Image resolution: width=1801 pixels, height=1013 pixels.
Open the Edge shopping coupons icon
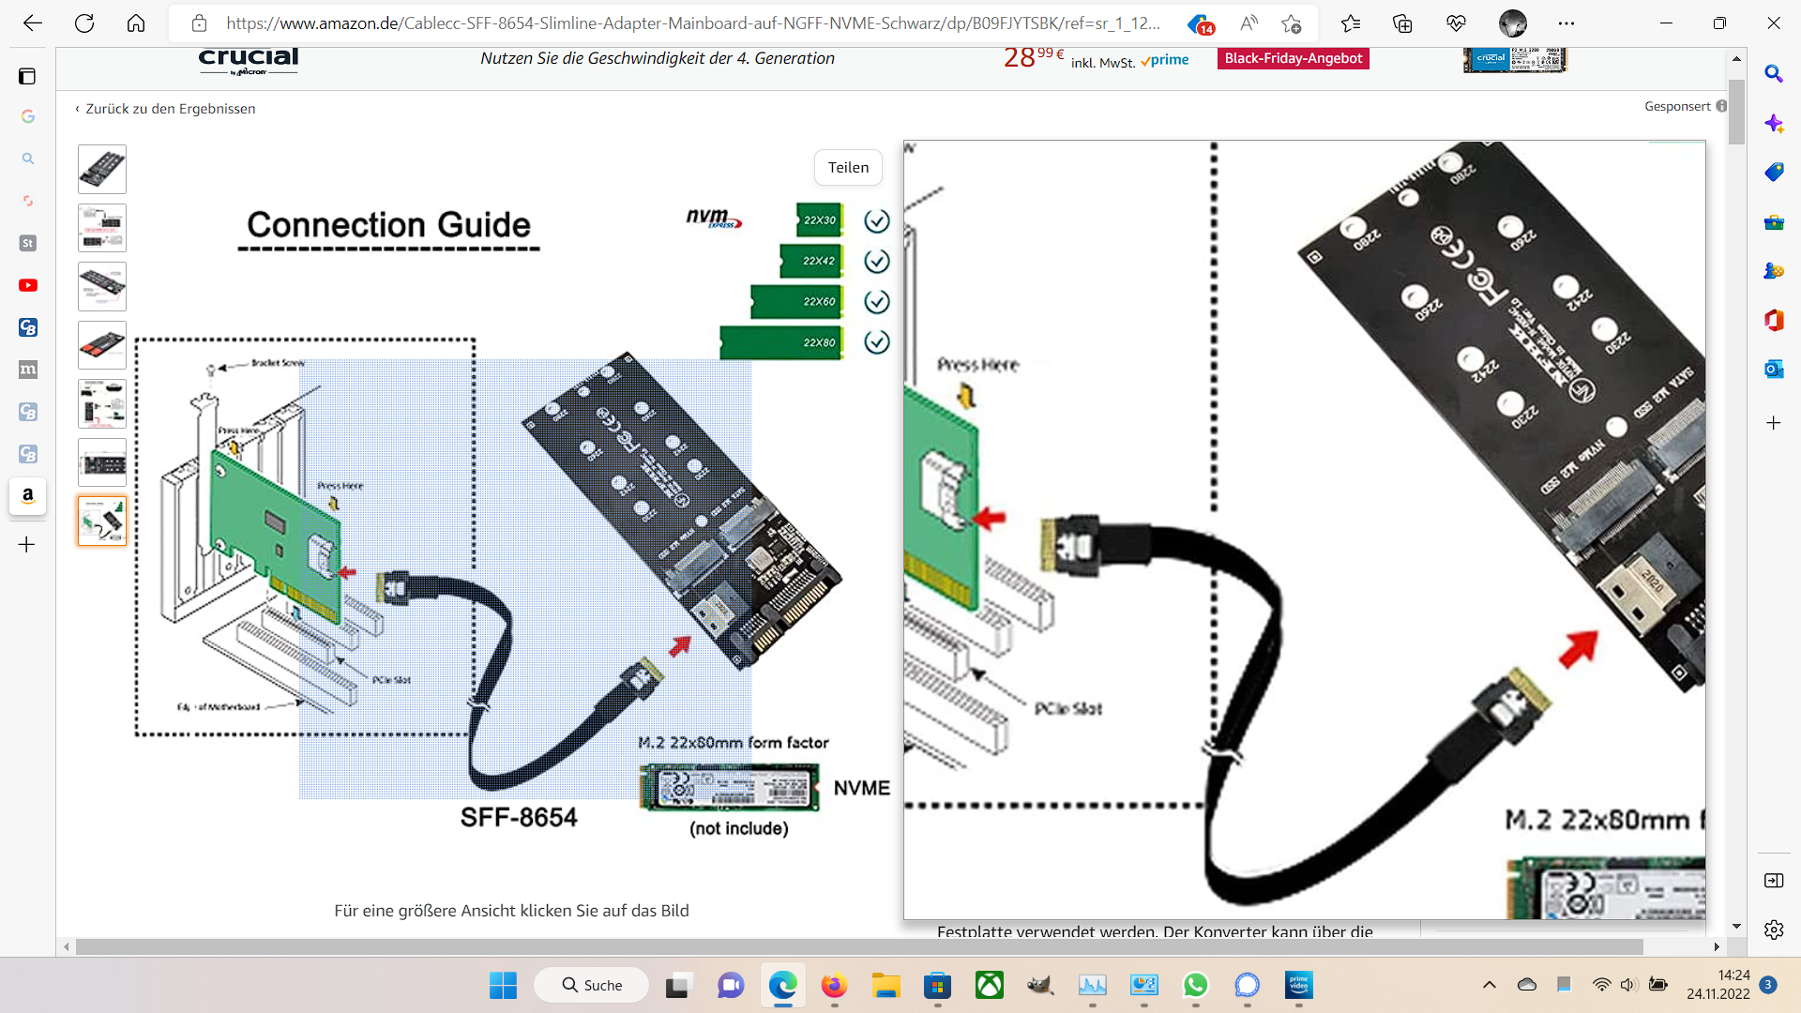point(1199,23)
